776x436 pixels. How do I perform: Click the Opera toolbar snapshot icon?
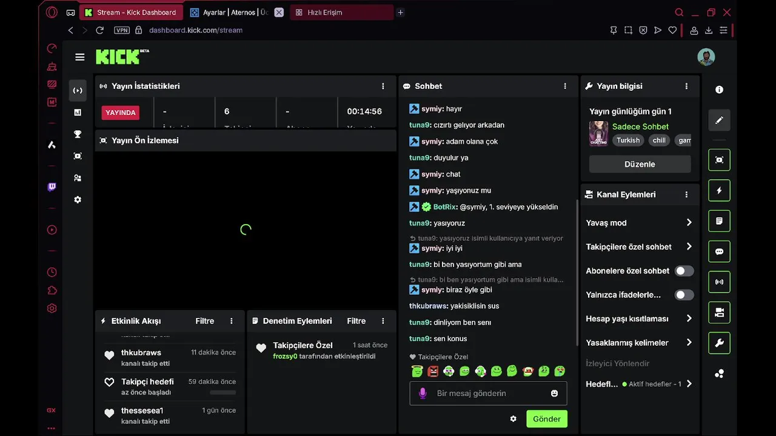[628, 30]
